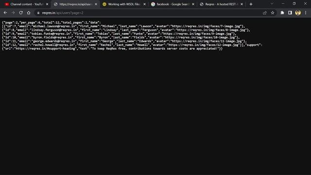This screenshot has height=175, width=311.
Task: Close the reqres.in api users tab
Action: coord(96,4)
